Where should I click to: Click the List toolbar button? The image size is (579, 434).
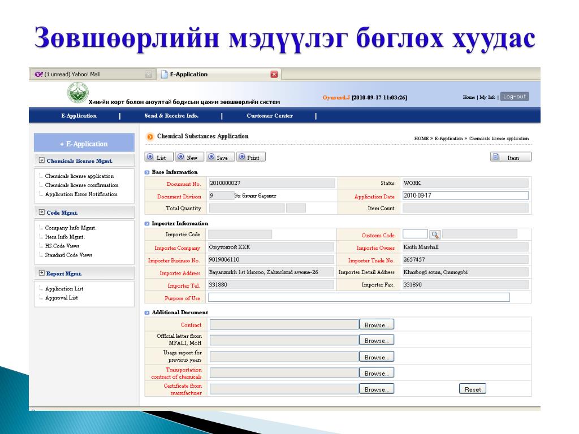(159, 157)
